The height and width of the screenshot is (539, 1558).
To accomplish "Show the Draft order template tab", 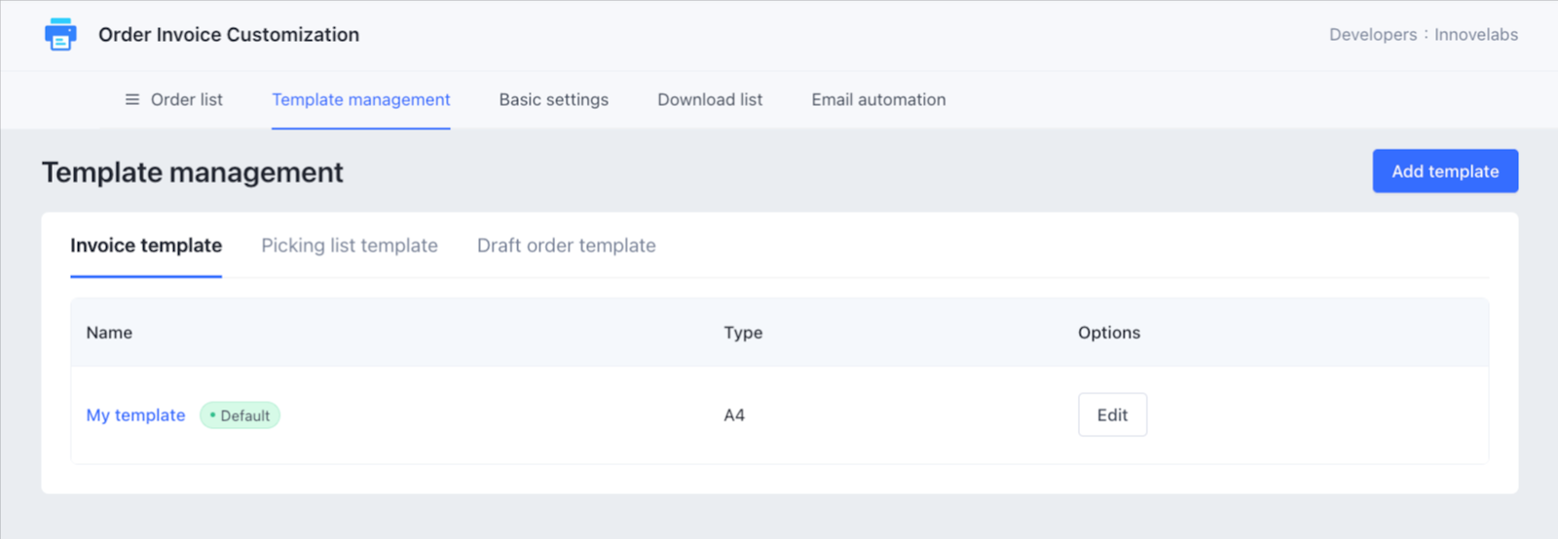I will point(566,246).
